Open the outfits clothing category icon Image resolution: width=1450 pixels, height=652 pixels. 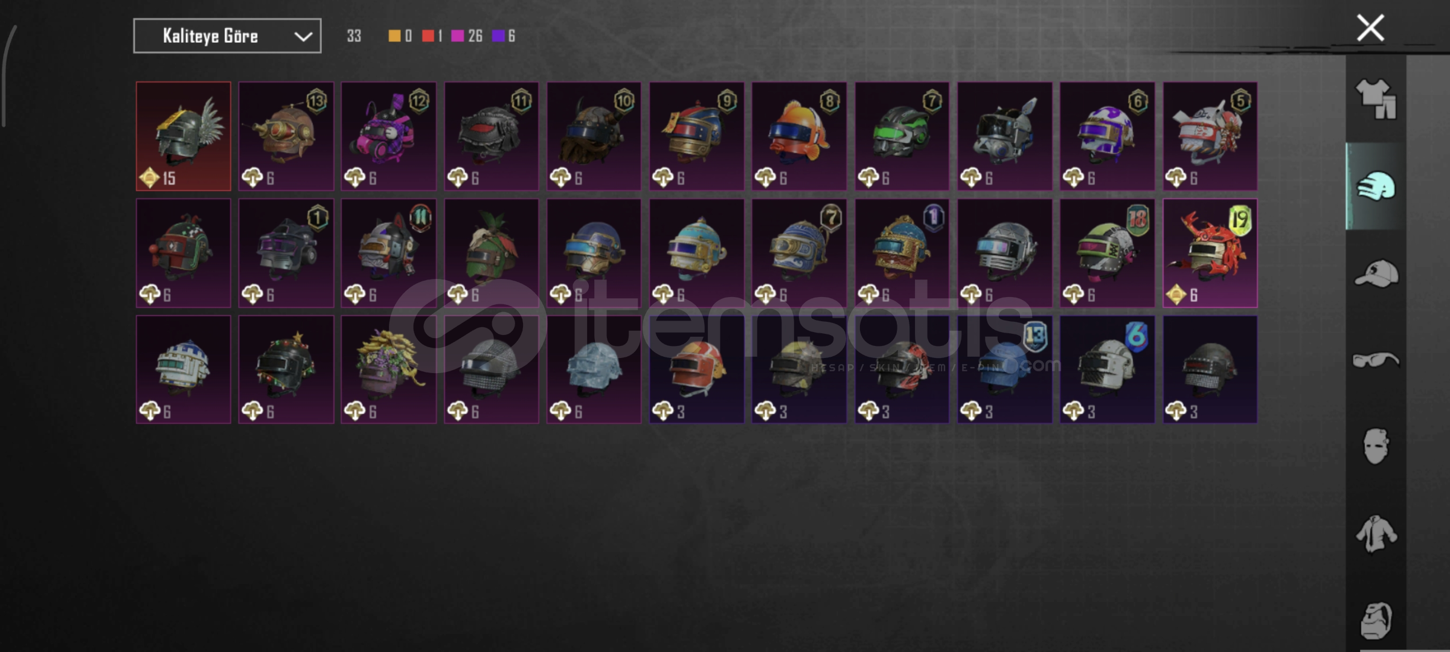[x=1376, y=99]
